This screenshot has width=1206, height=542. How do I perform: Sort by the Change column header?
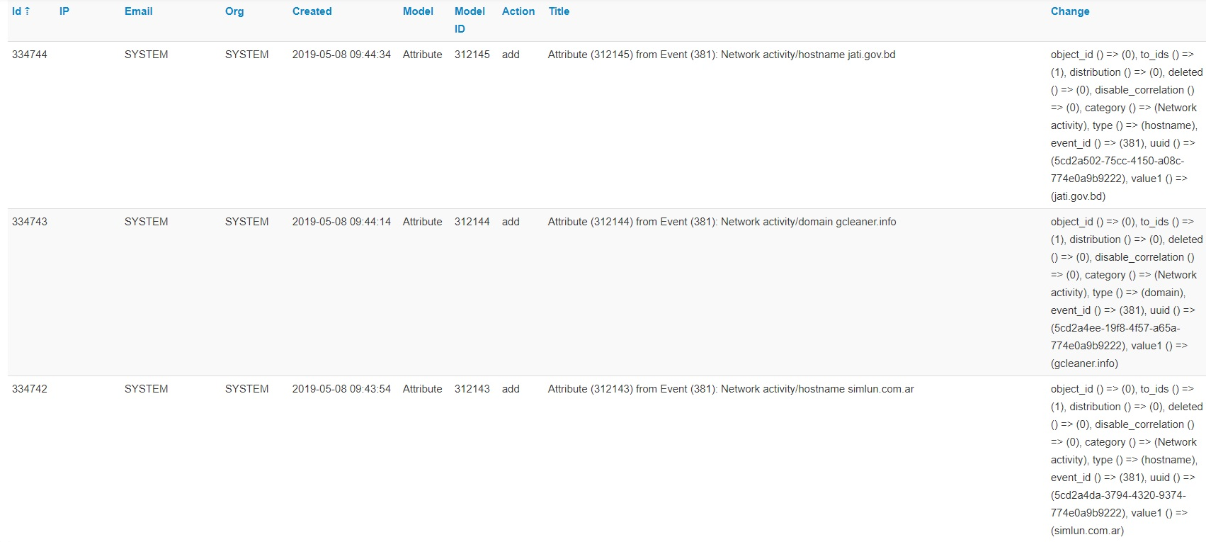pos(1070,11)
